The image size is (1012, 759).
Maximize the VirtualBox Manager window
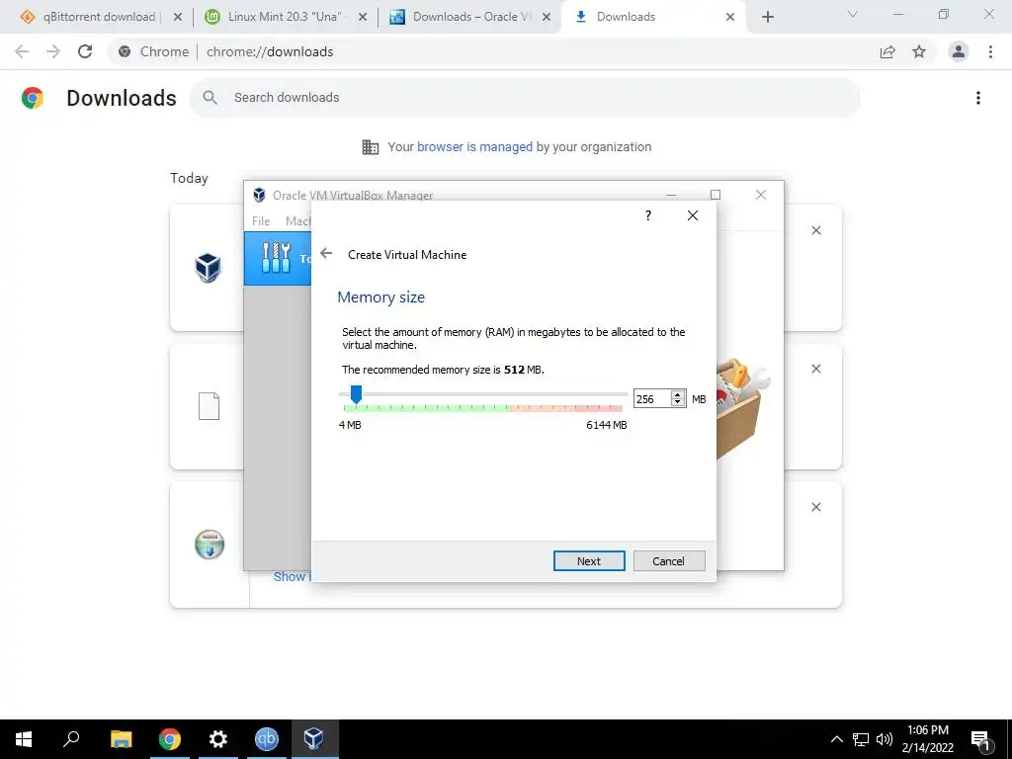[x=716, y=195]
